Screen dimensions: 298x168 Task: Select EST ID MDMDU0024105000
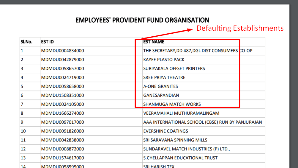coord(62,104)
